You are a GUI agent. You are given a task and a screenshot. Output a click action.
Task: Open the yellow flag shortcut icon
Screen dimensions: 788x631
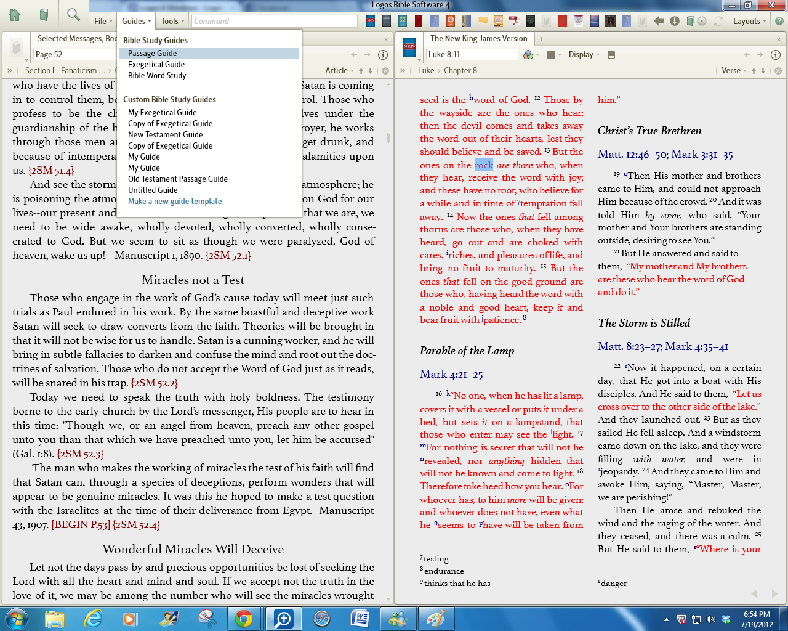483,21
